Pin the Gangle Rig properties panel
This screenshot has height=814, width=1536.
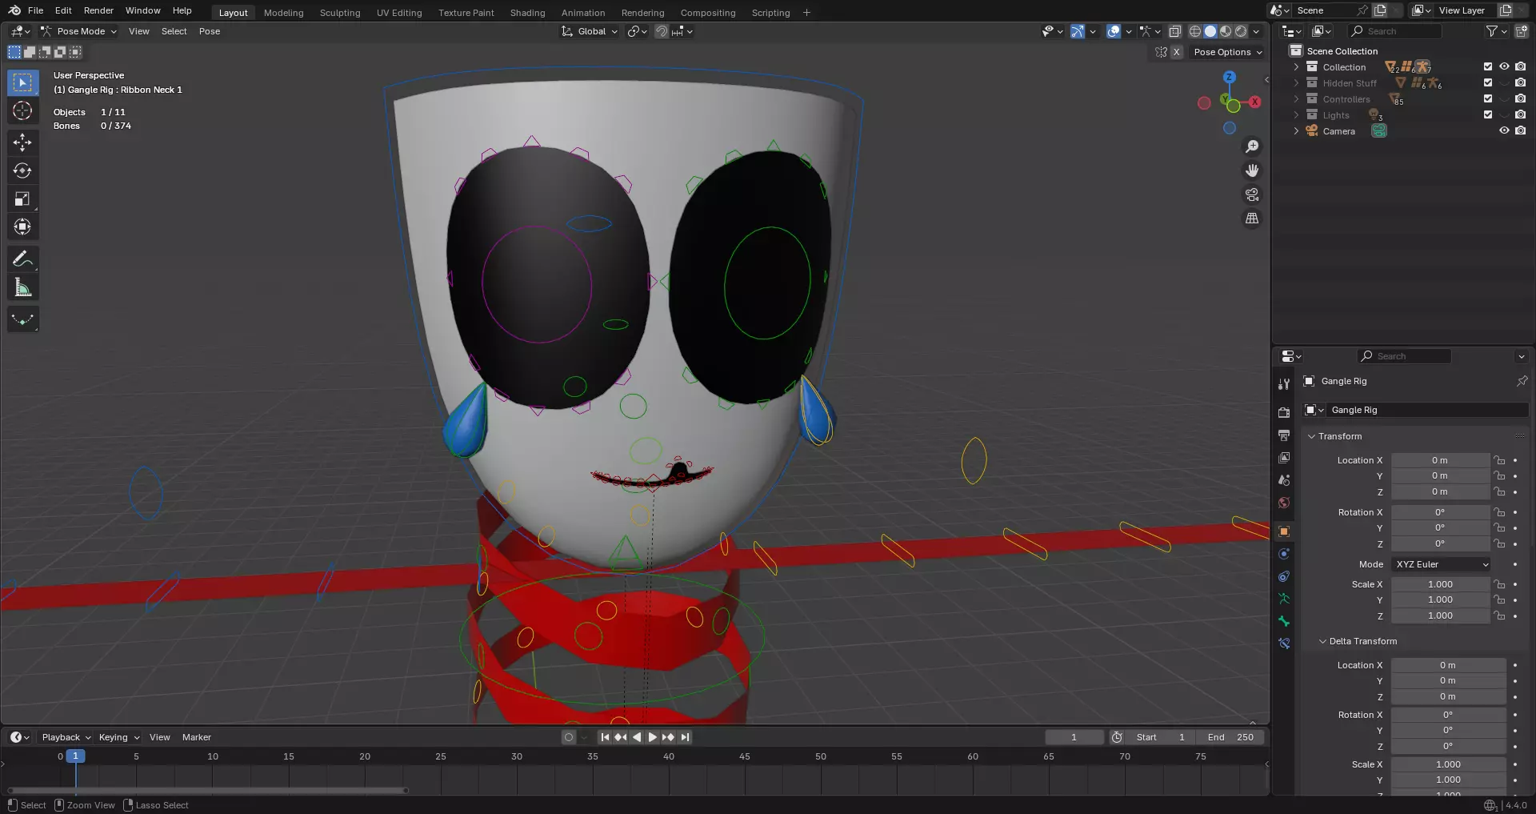click(1522, 381)
